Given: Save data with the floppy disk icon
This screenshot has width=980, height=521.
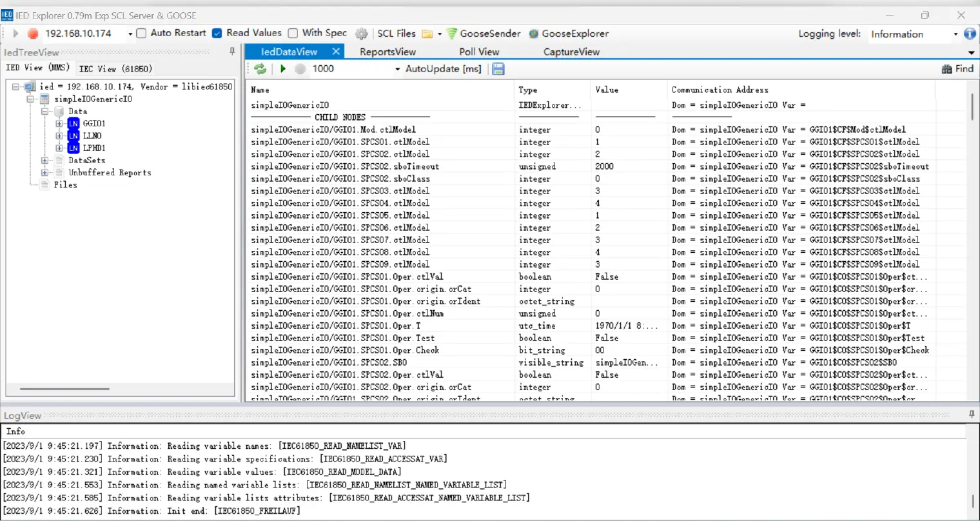Looking at the screenshot, I should click(x=498, y=69).
